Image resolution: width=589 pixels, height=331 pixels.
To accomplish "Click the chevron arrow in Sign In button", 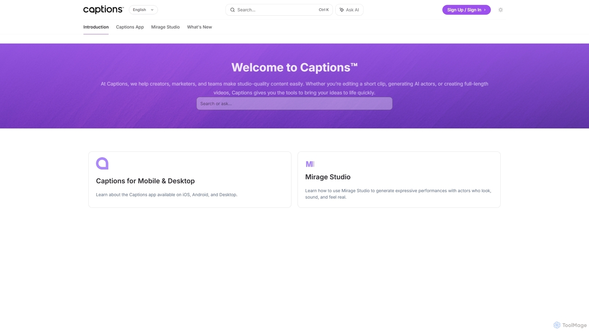I will tap(485, 10).
